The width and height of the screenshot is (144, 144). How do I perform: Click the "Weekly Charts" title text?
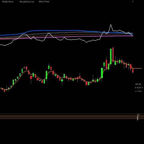point(8,2)
